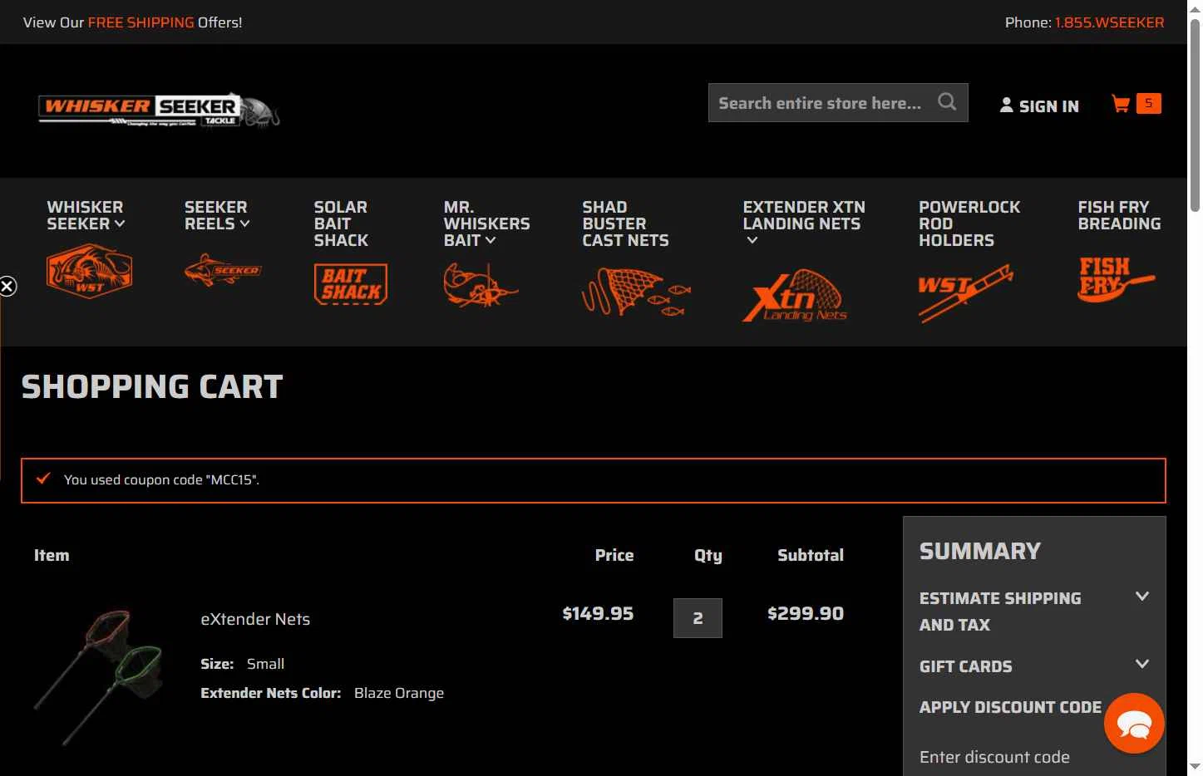The width and height of the screenshot is (1203, 776).
Task: Click the Mr. Whiskers catfish icon
Action: tap(480, 285)
